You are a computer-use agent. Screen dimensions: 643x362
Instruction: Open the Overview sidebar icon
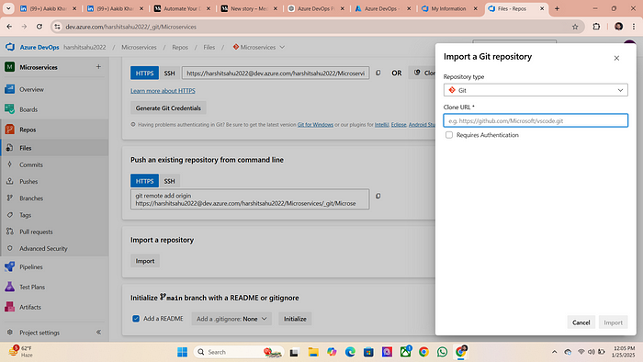(x=10, y=89)
